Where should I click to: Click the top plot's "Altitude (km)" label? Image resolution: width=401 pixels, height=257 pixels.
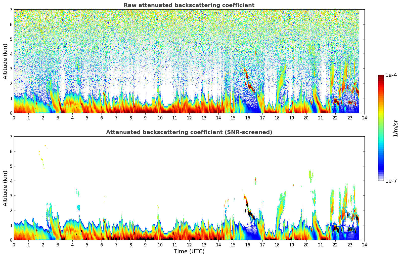click(x=5, y=61)
